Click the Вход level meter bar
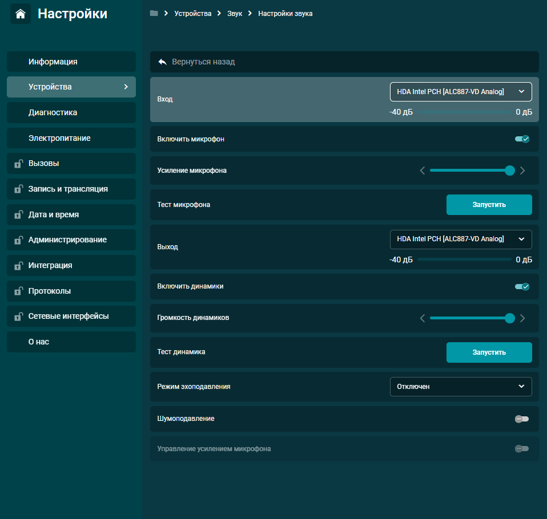Image resolution: width=547 pixels, height=519 pixels. [x=464, y=112]
